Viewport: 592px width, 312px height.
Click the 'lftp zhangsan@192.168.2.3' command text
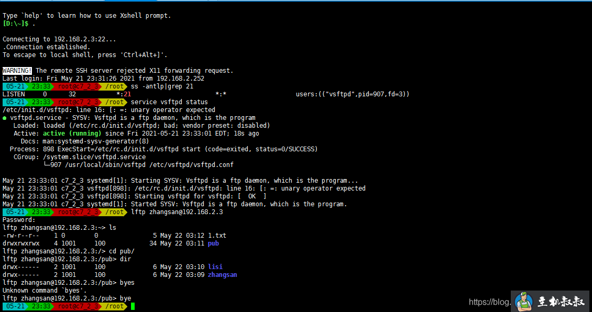[x=177, y=212]
